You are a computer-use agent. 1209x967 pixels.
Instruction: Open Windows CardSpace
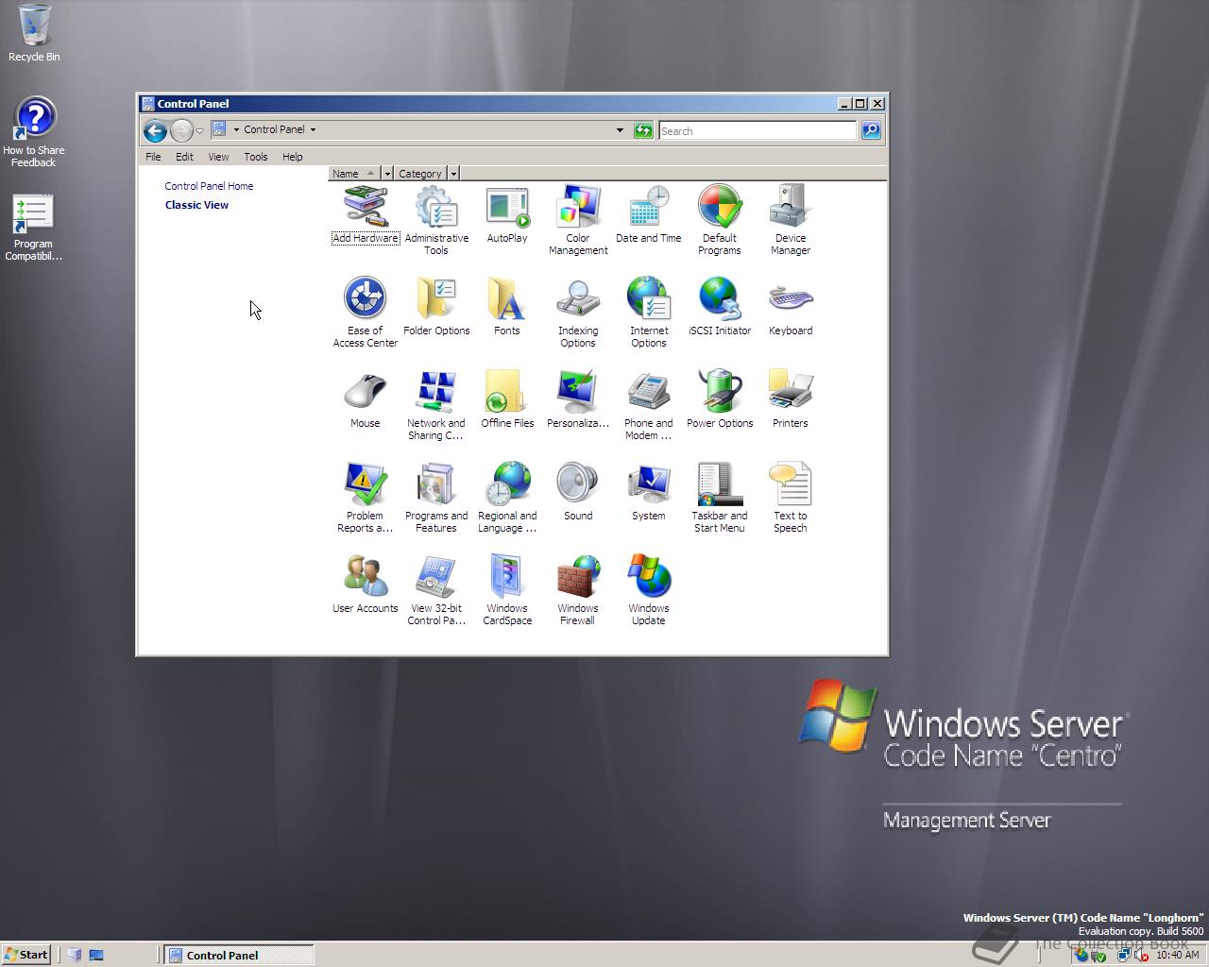507,591
